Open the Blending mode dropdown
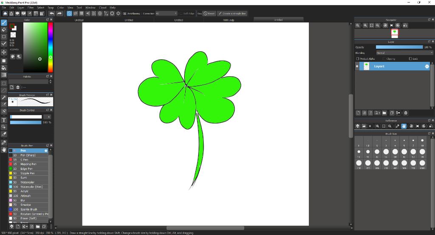Screen dimensions: 435x235 tap(404, 53)
